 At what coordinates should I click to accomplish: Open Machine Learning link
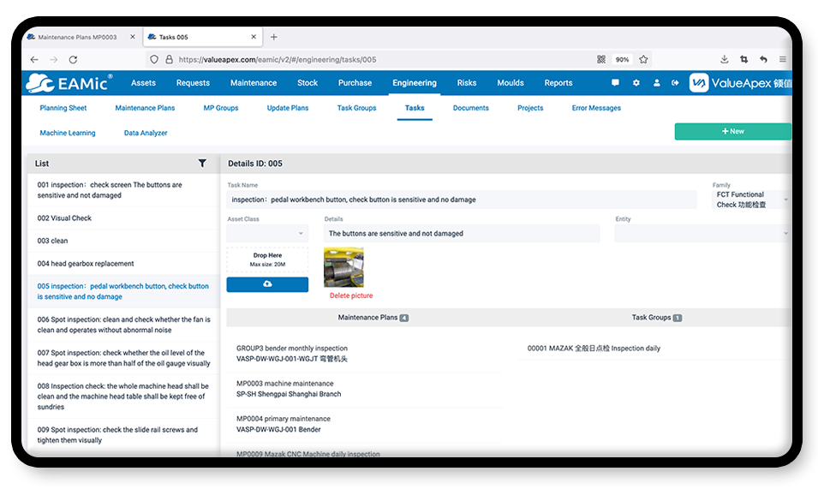(68, 133)
